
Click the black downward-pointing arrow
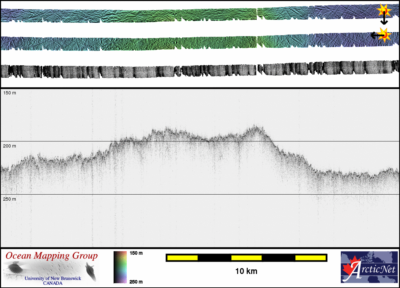pyautogui.click(x=384, y=21)
